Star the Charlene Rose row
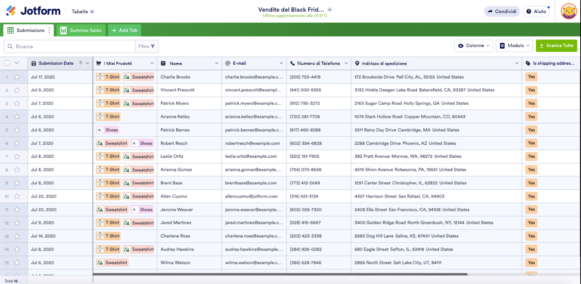This screenshot has height=284, width=581. pyautogui.click(x=17, y=236)
